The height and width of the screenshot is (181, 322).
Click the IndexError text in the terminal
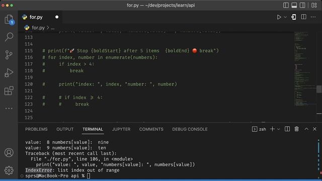pos(39,170)
